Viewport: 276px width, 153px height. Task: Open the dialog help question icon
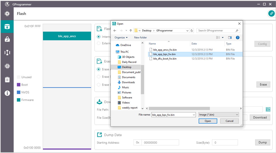(x=238, y=37)
